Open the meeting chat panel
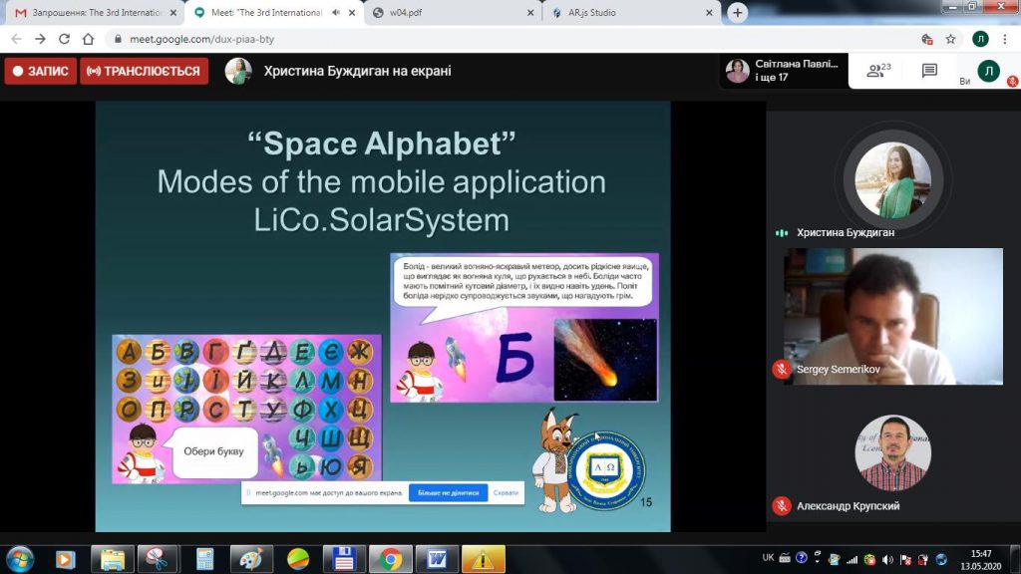1021x574 pixels. pyautogui.click(x=929, y=71)
